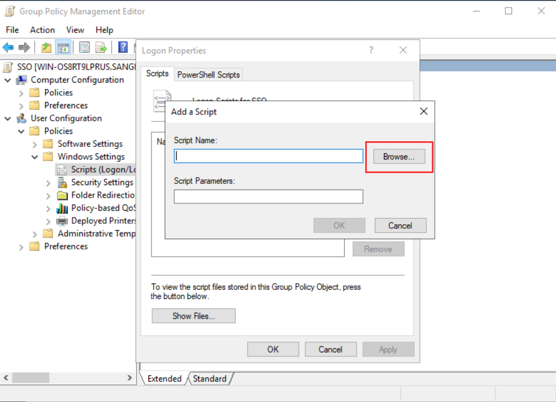Expand the Software Settings folder
The image size is (556, 402).
point(35,144)
